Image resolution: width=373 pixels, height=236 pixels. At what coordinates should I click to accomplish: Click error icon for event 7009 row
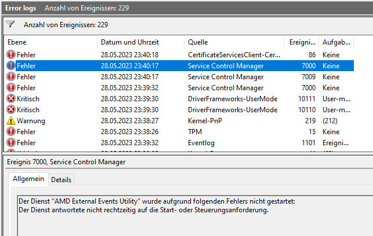[11, 76]
